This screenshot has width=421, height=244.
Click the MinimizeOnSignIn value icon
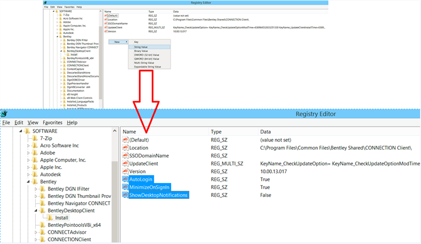click(x=125, y=187)
